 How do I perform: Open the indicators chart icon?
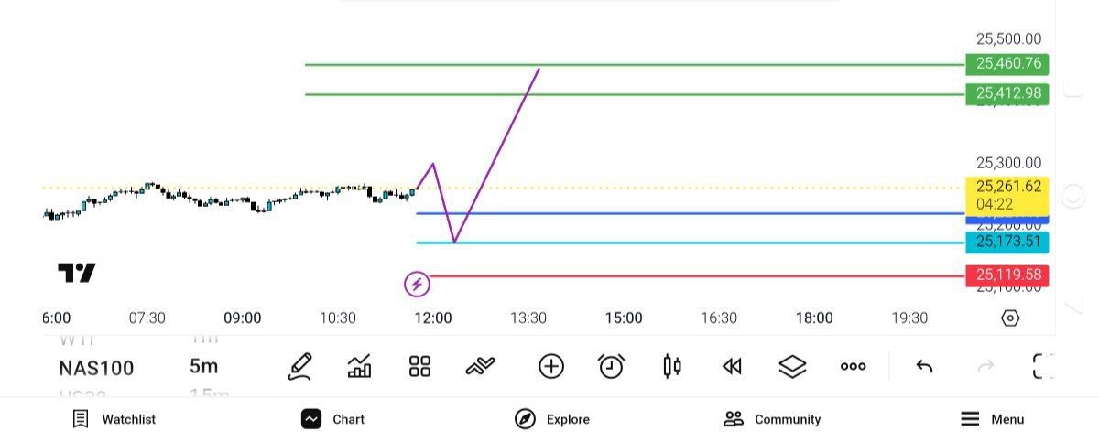(x=360, y=367)
